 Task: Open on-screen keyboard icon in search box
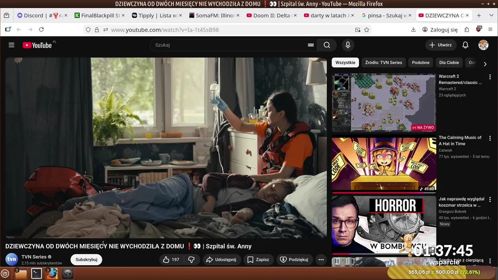point(311,45)
